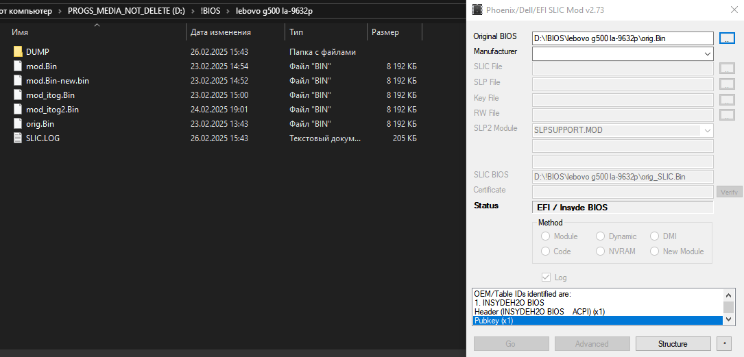Select the mod_itog.Bin file icon

click(18, 95)
